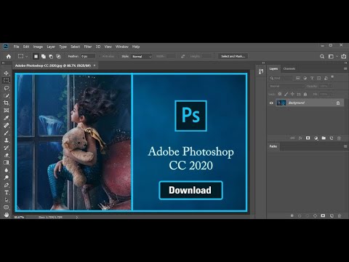Click the Background layer thumbnail

pos(281,103)
